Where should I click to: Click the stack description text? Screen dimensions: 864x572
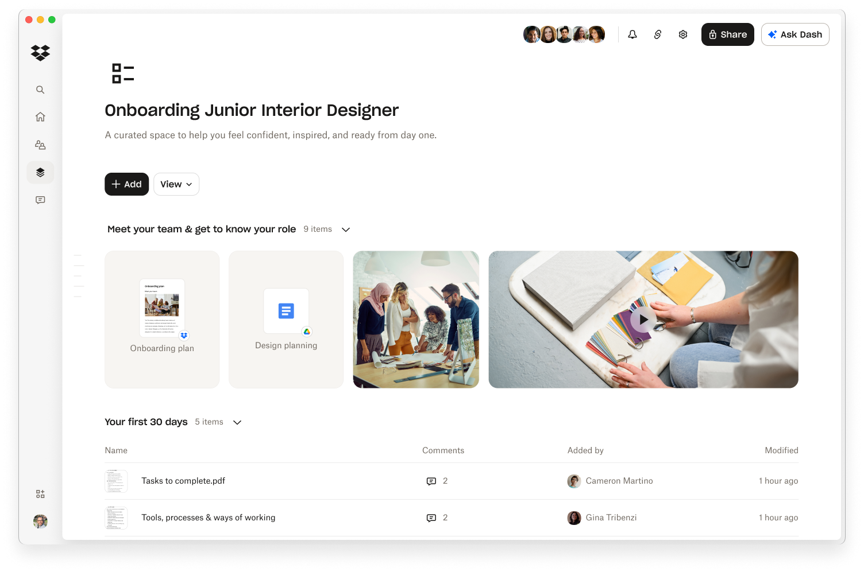click(271, 135)
